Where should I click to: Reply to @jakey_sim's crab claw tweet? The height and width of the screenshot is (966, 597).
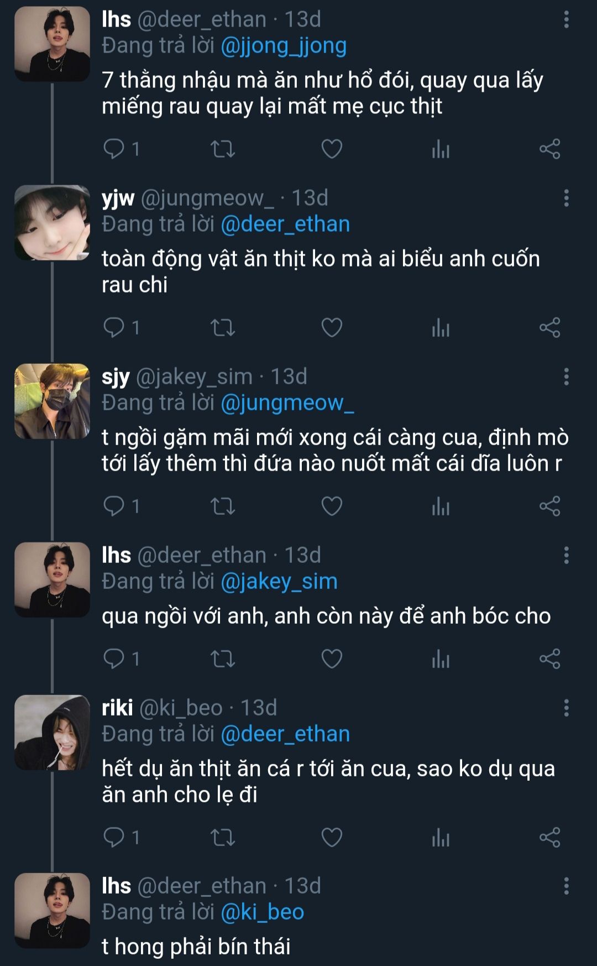114,506
